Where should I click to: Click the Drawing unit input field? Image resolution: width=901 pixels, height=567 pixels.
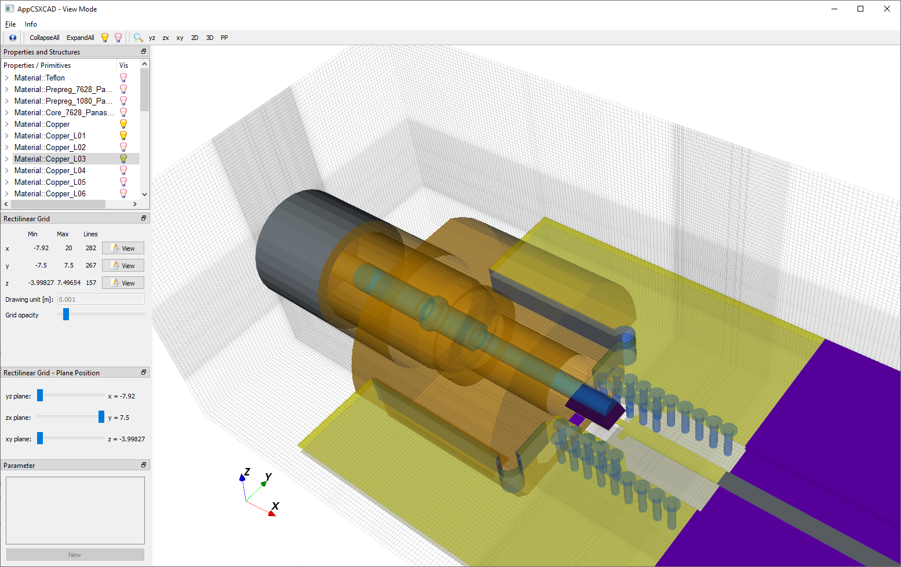[x=100, y=299]
